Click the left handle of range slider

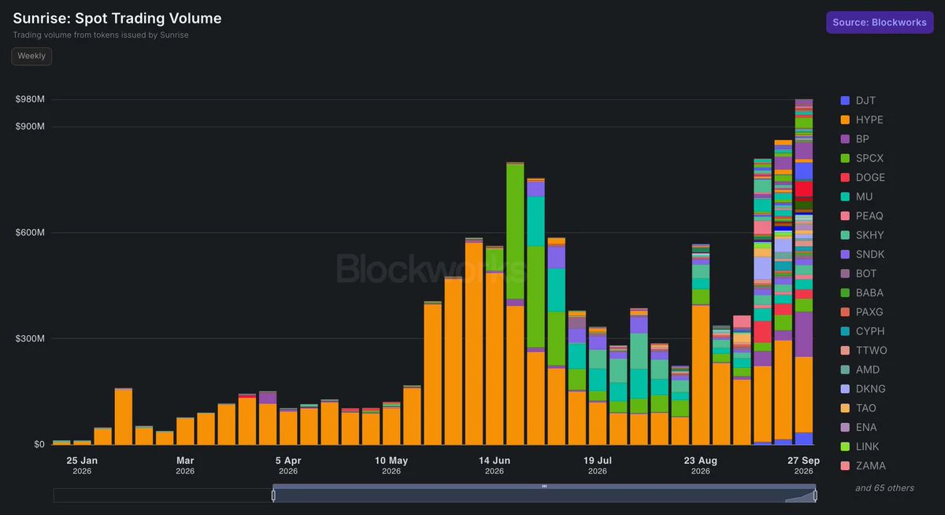coord(273,495)
